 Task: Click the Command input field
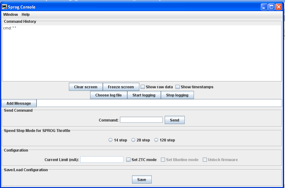141,120
